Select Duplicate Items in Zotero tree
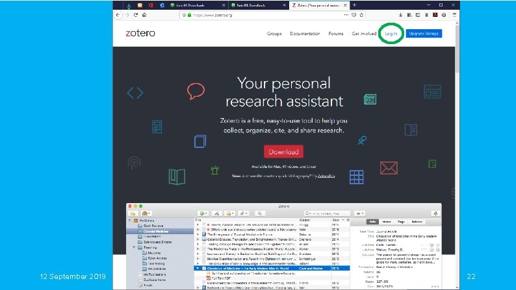The height and width of the screenshot is (290, 516). (154, 280)
